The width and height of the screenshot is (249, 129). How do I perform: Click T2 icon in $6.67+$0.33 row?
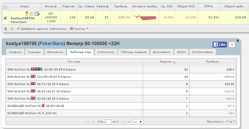point(33,91)
